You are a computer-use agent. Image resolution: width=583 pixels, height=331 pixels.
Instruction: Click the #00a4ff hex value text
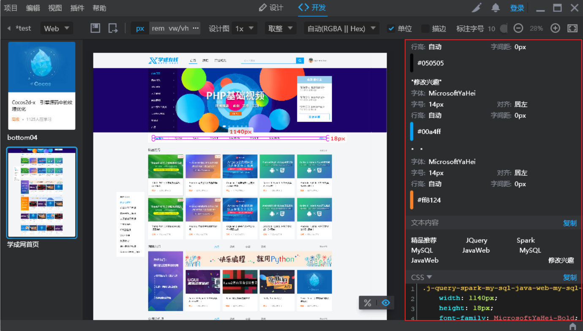(x=429, y=132)
